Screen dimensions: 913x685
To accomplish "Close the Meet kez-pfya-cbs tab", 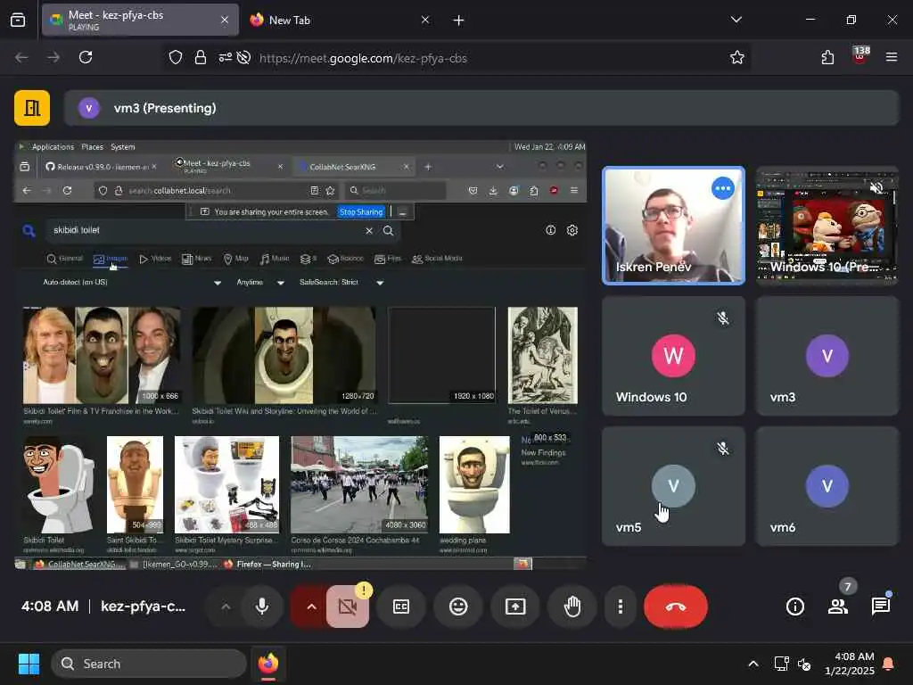I will (225, 21).
